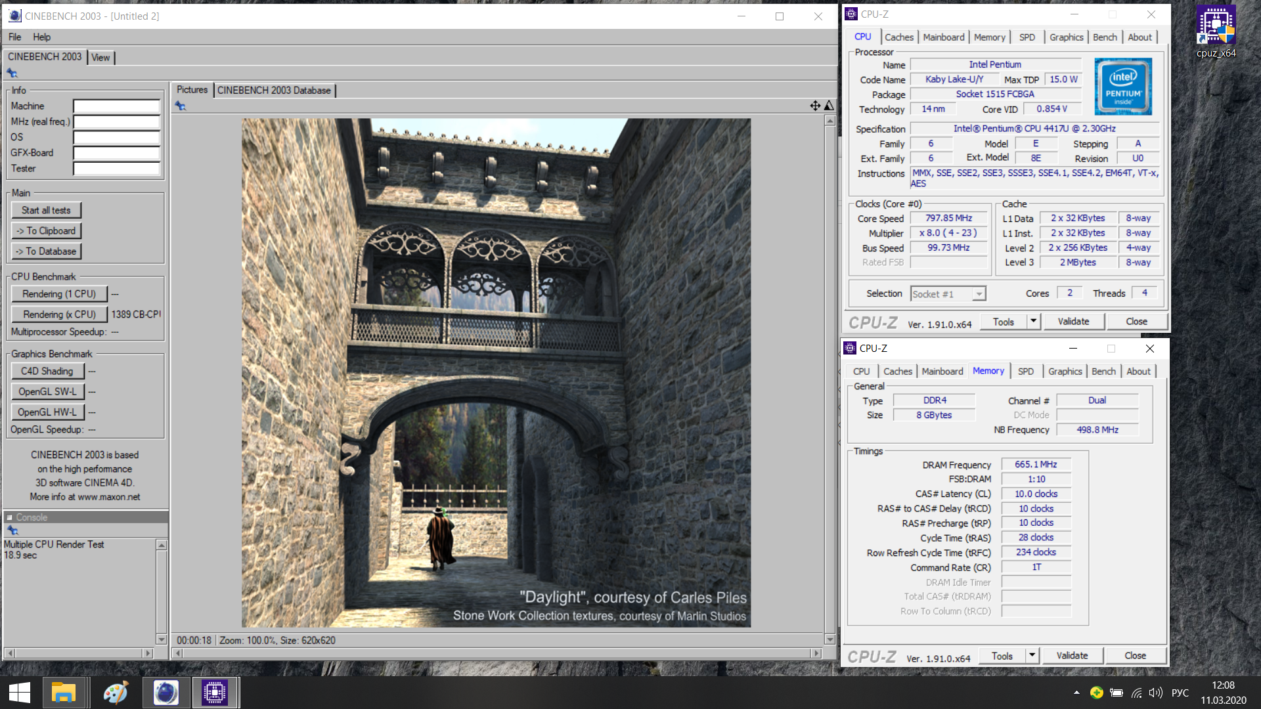Select the CINEBENCH 2003 Database tab
This screenshot has height=709, width=1261.
coord(274,91)
